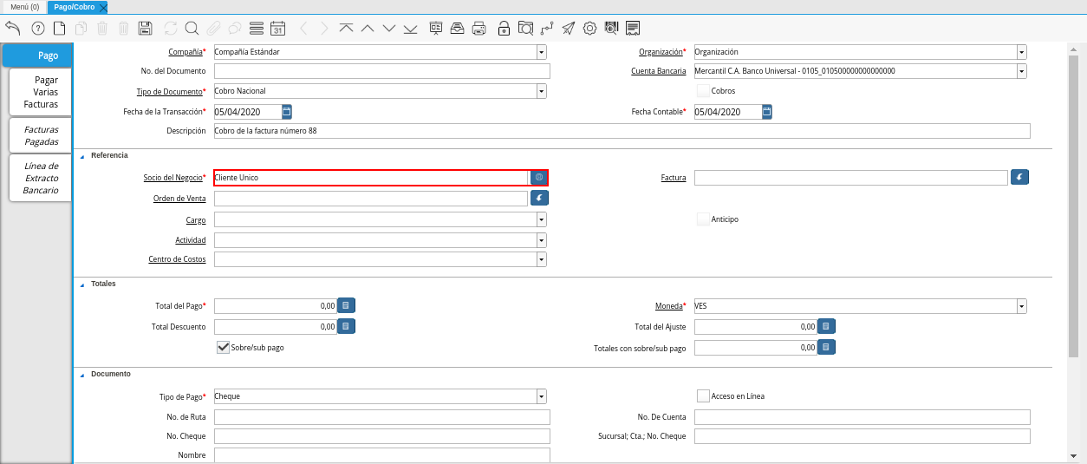Open the Fecha de la Transacción calendar picker
Image resolution: width=1087 pixels, height=464 pixels.
[x=287, y=112]
